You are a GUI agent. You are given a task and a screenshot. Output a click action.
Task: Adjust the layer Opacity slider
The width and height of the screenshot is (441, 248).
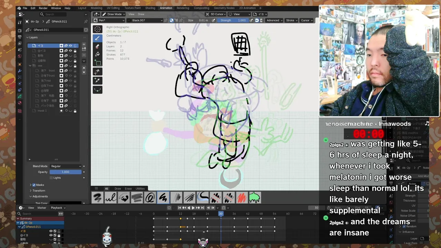[65, 172]
